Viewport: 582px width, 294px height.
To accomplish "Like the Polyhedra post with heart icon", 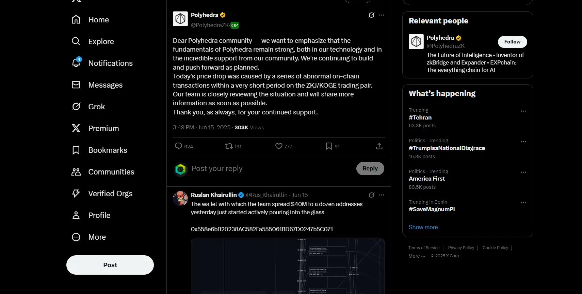I will (x=279, y=146).
